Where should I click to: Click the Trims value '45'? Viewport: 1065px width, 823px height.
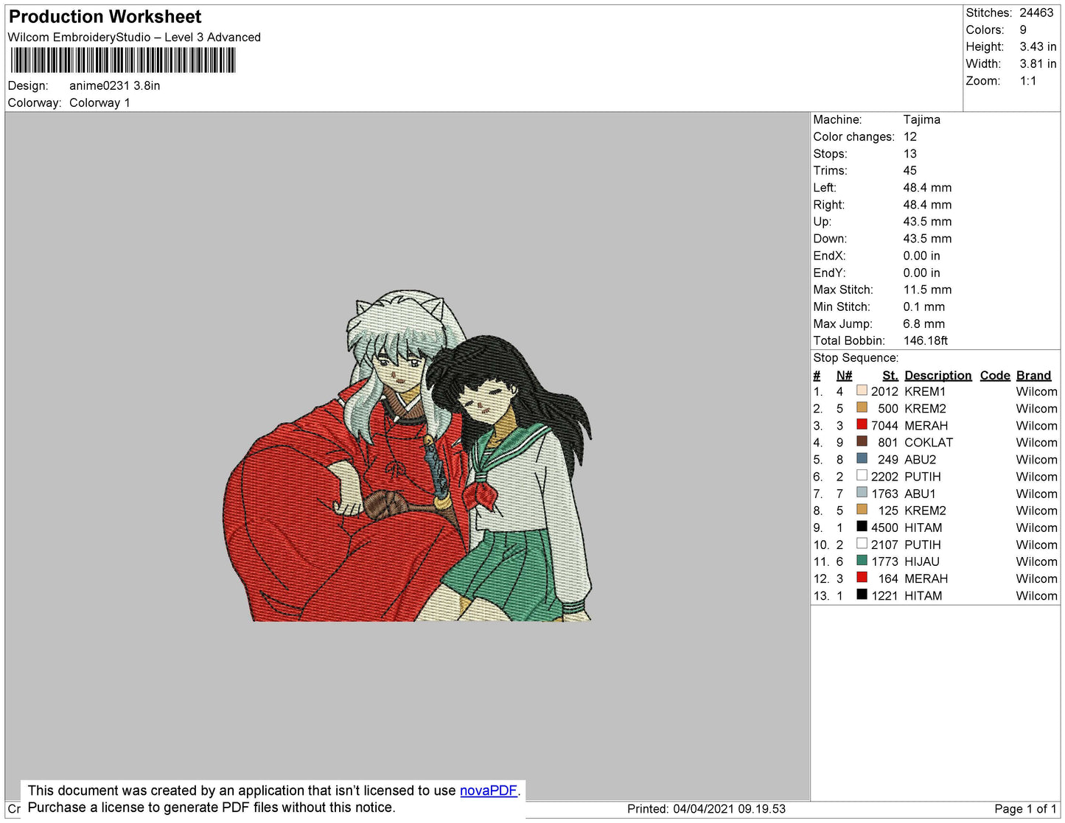click(x=910, y=170)
